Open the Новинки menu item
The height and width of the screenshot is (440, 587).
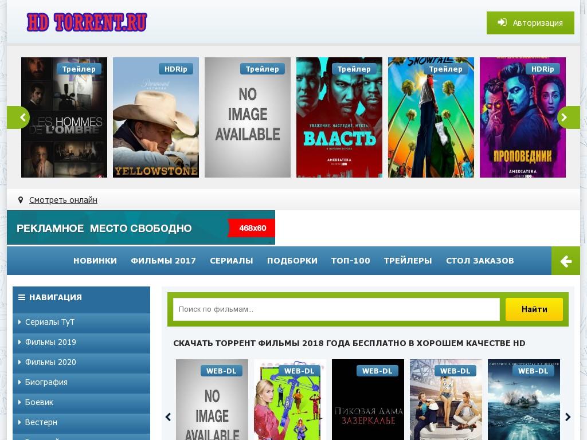coord(95,261)
